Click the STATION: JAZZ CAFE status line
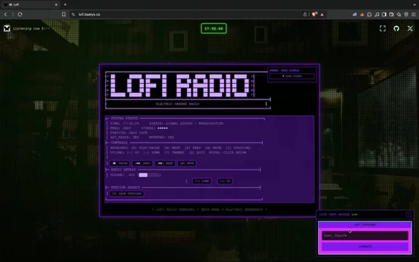This screenshot has width=419, height=262. 128,132
